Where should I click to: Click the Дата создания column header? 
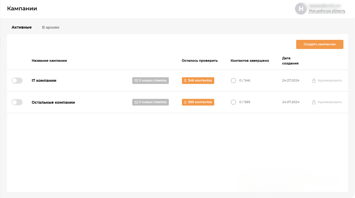coord(290,61)
